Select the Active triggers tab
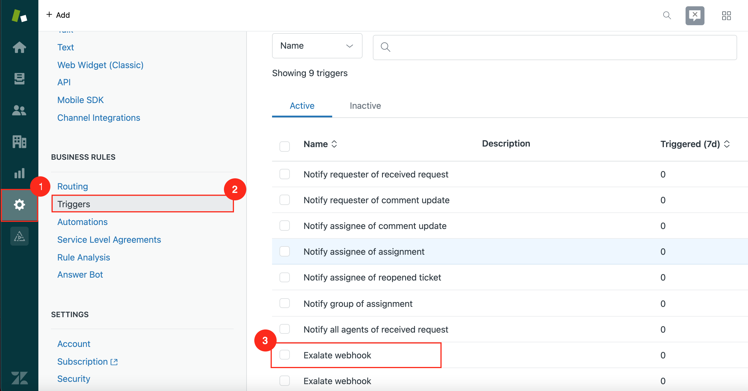The height and width of the screenshot is (391, 748). point(302,106)
